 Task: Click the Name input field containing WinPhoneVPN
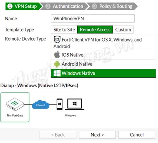click(x=93, y=18)
